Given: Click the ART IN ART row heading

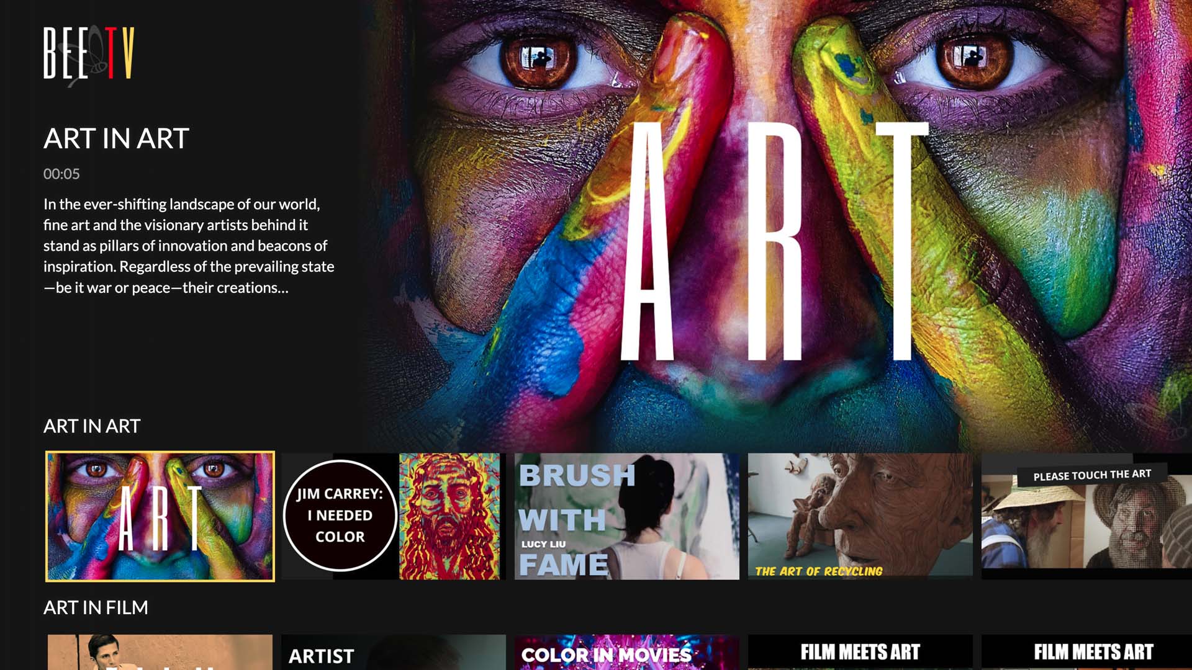Looking at the screenshot, I should point(92,426).
